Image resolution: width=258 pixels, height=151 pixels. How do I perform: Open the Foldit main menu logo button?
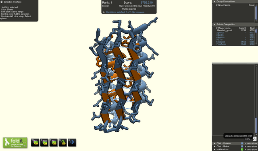click(x=15, y=143)
